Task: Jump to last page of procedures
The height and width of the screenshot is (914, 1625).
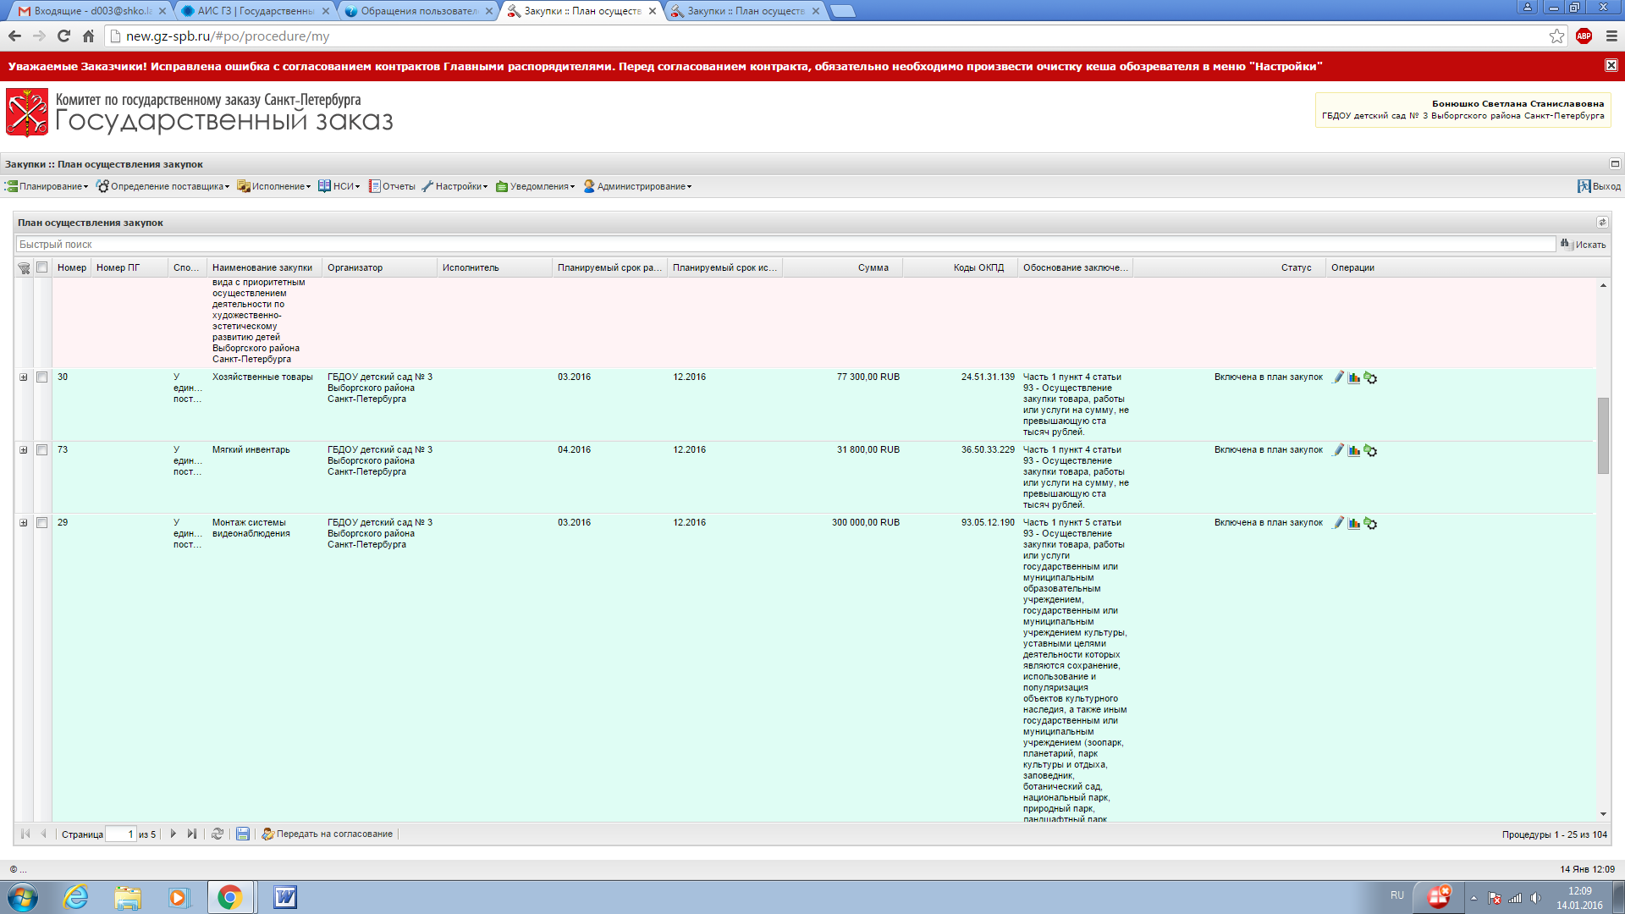Action: tap(192, 834)
